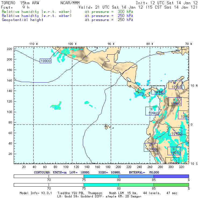Image resolution: width=199 pixels, height=199 pixels.
Task: Click the "160" tick label on the vertical axis
Action: click(x=9, y=80)
